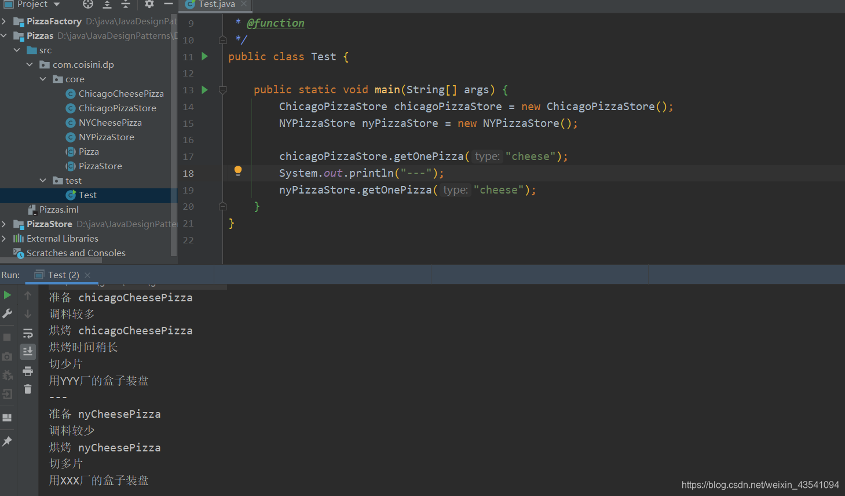Click the @function javadoc tag in editor
Screen dimensions: 845x496
[276, 23]
